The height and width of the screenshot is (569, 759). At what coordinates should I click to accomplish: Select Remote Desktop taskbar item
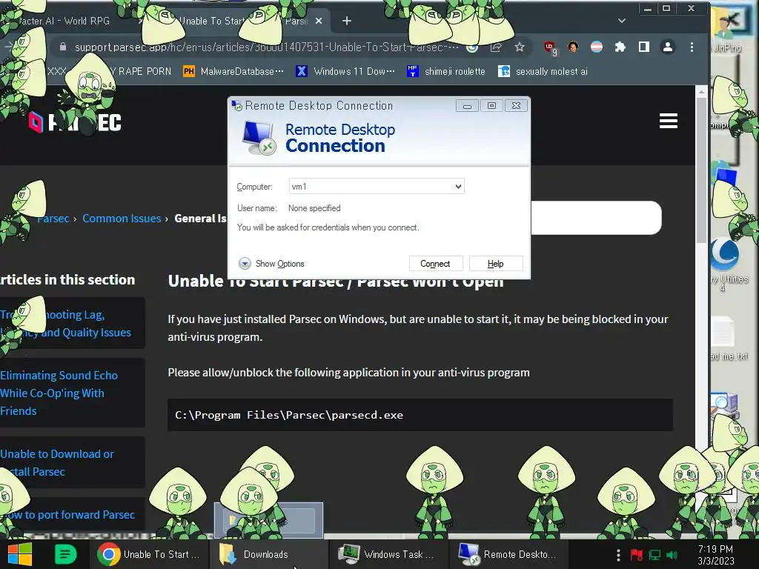coord(507,554)
